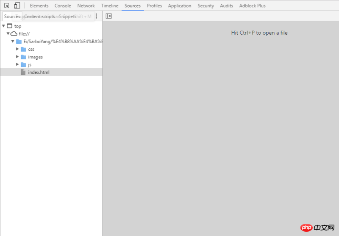Toggle the device toolbar icon
The height and width of the screenshot is (236, 339).
point(17,6)
